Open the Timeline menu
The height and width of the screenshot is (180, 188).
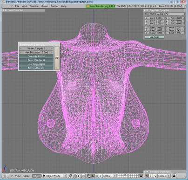(34, 6)
